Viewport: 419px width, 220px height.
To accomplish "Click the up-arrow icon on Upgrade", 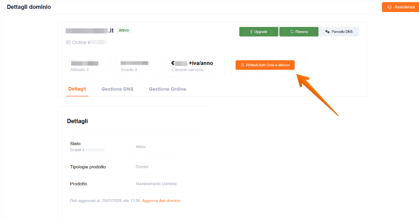I will click(x=251, y=32).
